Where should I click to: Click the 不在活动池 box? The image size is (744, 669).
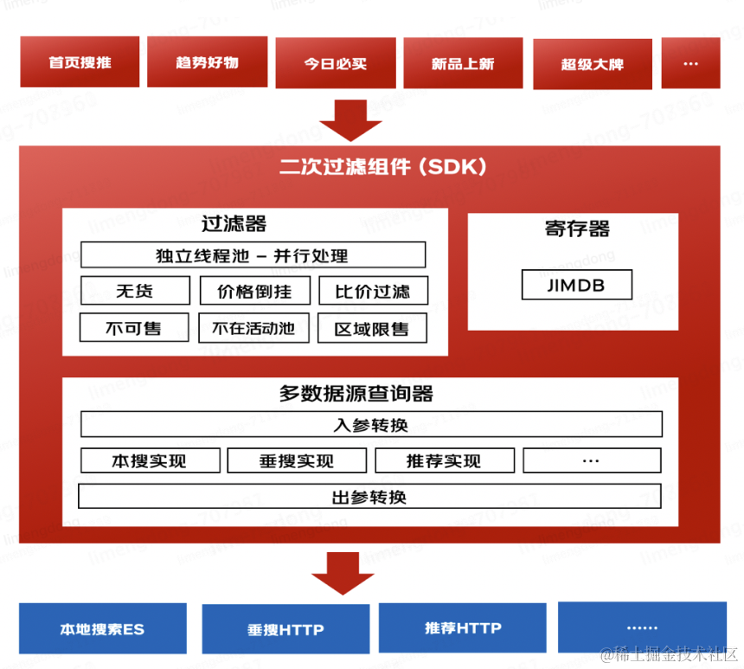tap(253, 328)
